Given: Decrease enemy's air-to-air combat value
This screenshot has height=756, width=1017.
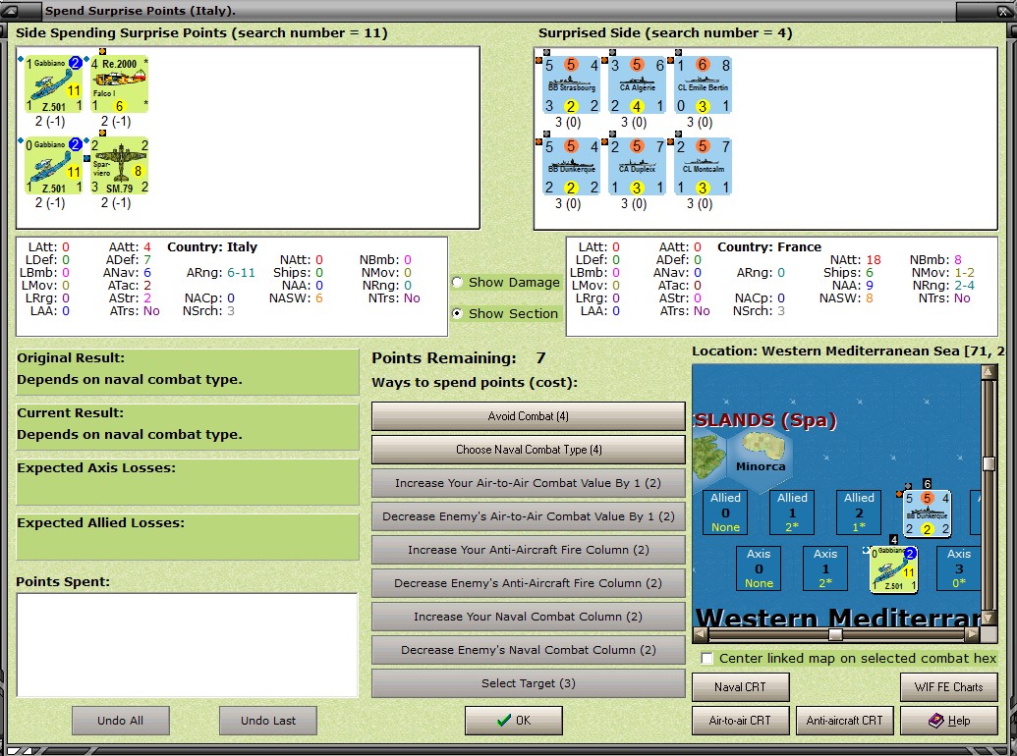Looking at the screenshot, I should tap(528, 516).
